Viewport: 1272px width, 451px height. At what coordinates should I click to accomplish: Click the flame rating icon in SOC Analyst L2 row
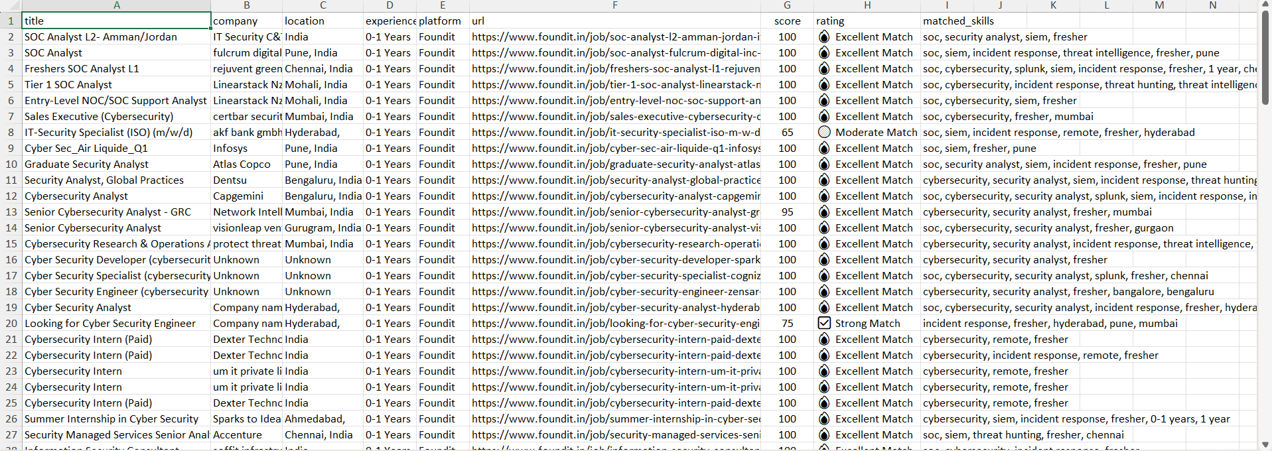(x=823, y=37)
